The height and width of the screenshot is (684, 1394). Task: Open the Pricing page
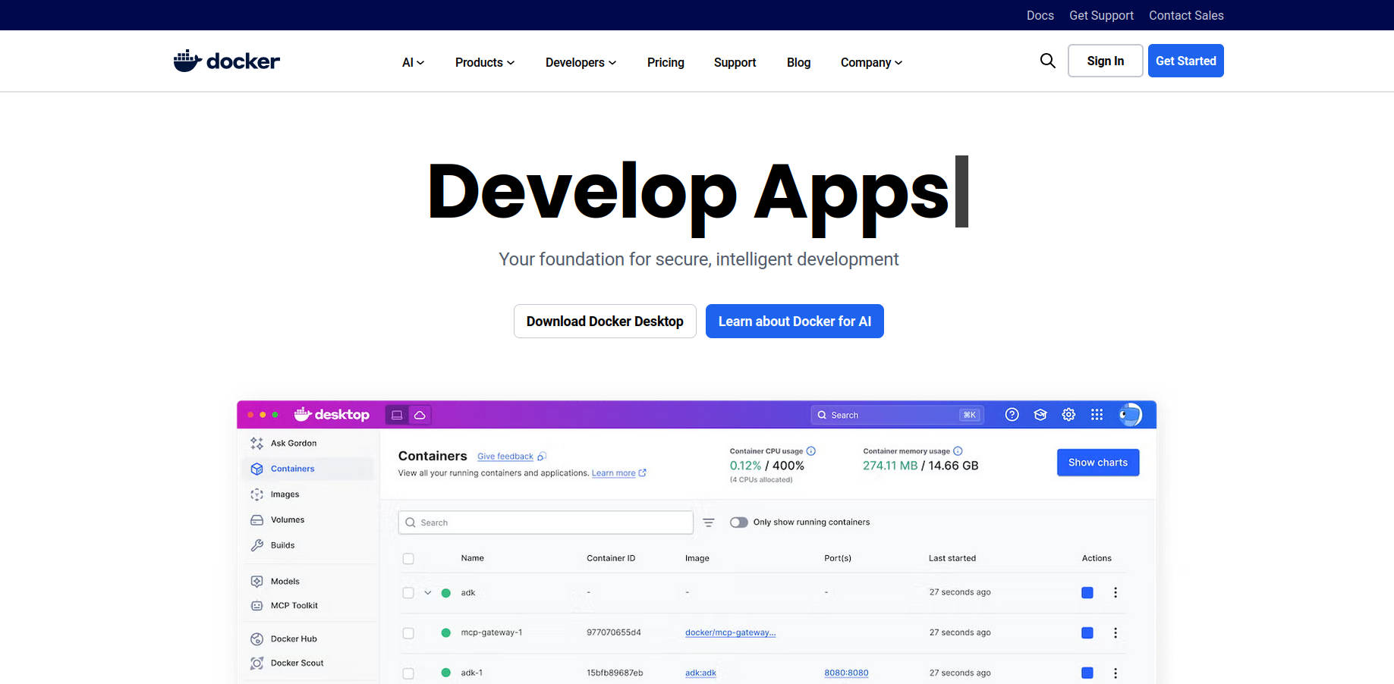[x=666, y=62]
